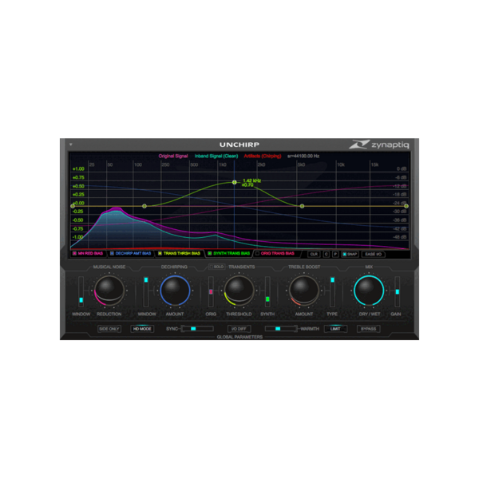Click the Dechirping WINDOW slider
479x479 pixels.
(146, 291)
